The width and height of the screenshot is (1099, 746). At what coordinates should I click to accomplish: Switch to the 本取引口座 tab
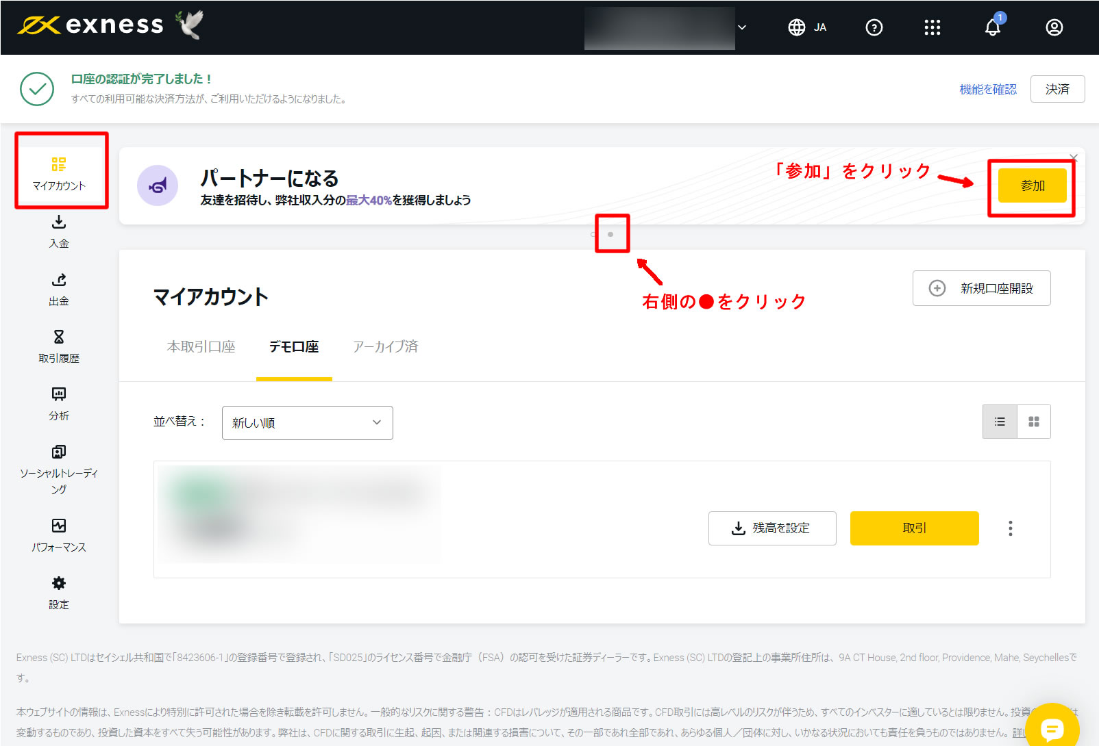[201, 347]
